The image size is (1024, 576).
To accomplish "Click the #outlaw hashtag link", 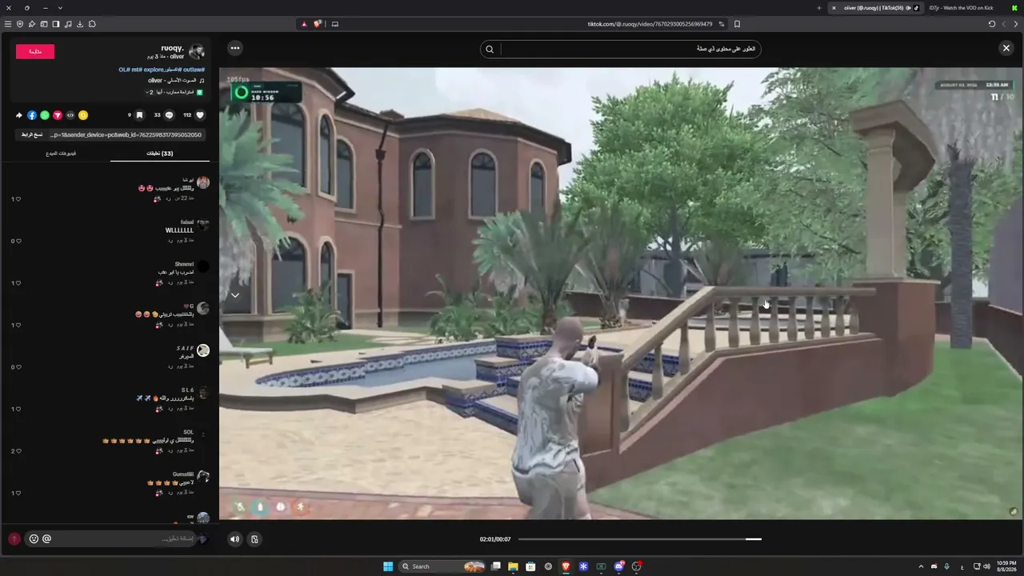I will (x=194, y=70).
